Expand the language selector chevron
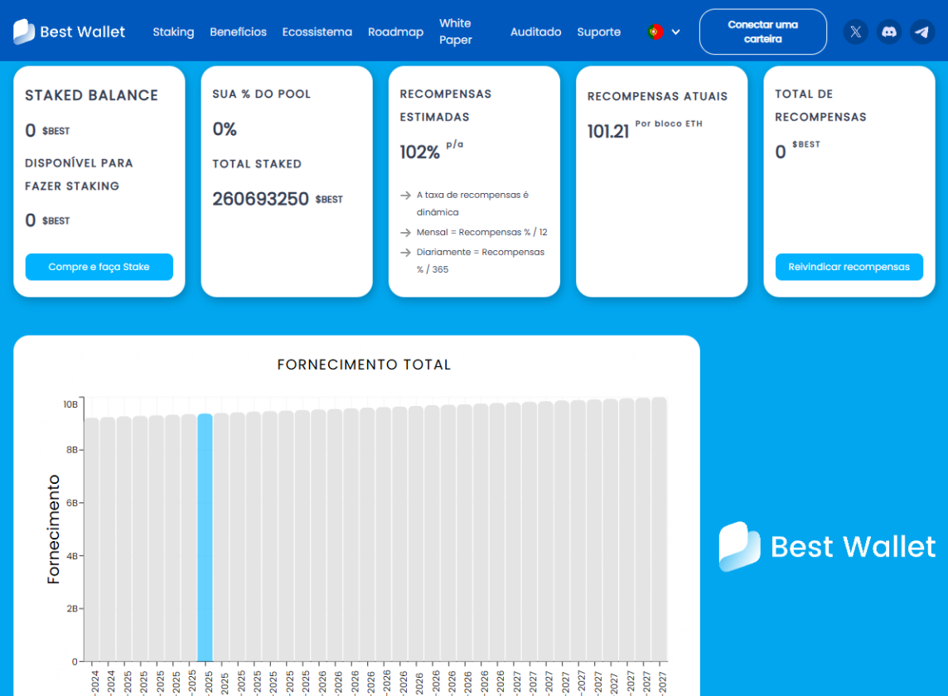This screenshot has height=696, width=948. (x=676, y=32)
